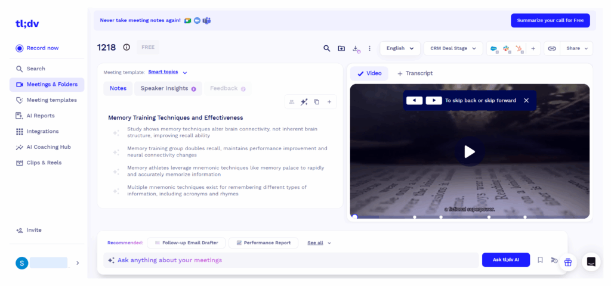The image size is (611, 286).
Task: Click copy notes icon
Action: point(317,102)
